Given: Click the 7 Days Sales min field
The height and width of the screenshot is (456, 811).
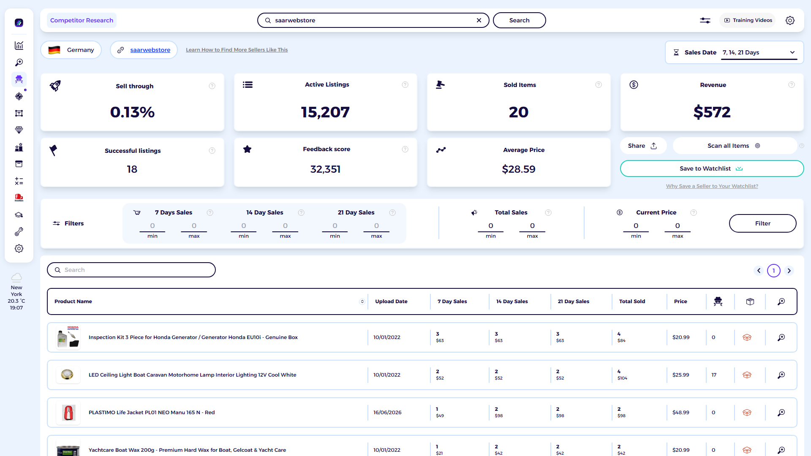Looking at the screenshot, I should [x=152, y=226].
